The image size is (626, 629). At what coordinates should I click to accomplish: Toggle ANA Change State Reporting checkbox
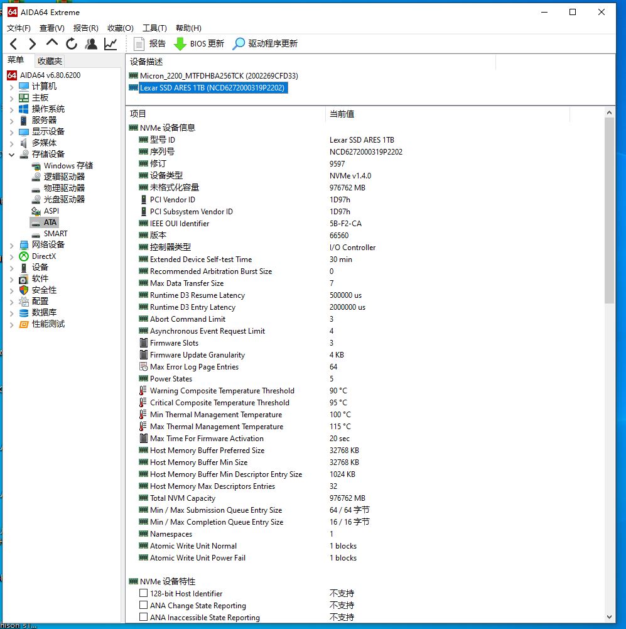[x=144, y=605]
